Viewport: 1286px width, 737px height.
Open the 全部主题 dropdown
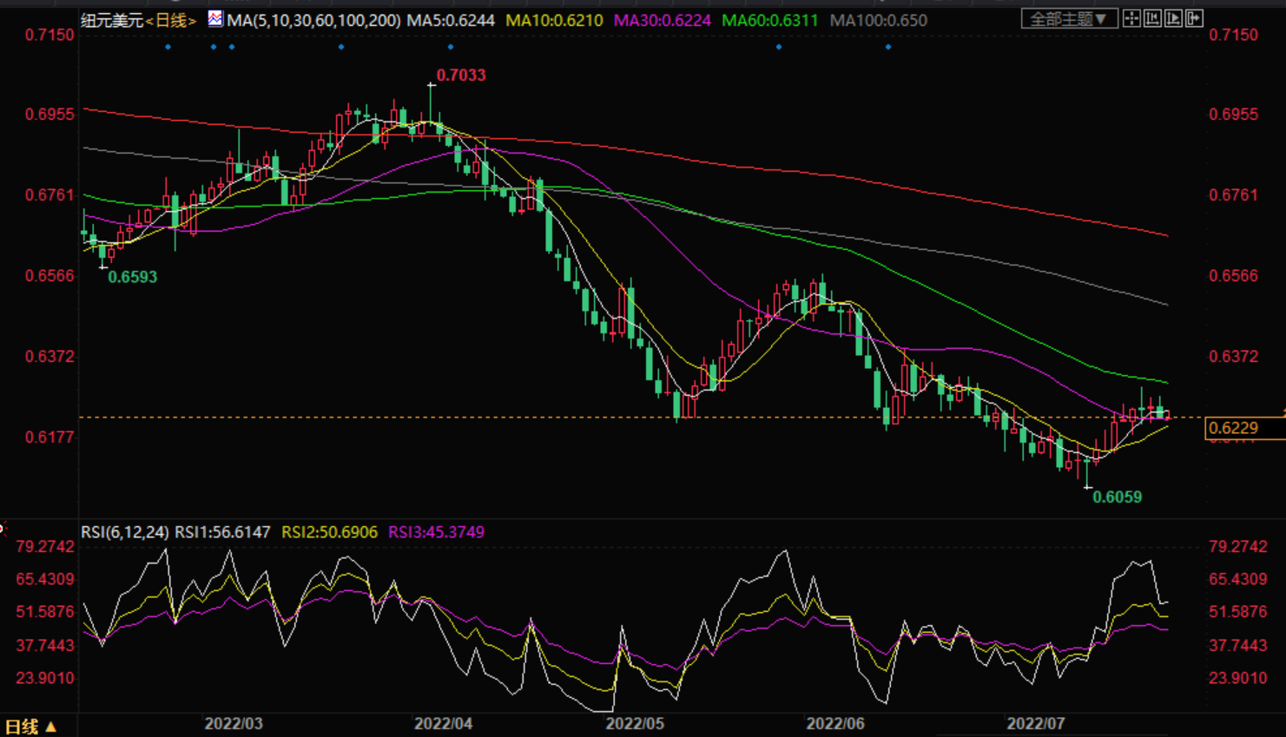tap(1068, 19)
